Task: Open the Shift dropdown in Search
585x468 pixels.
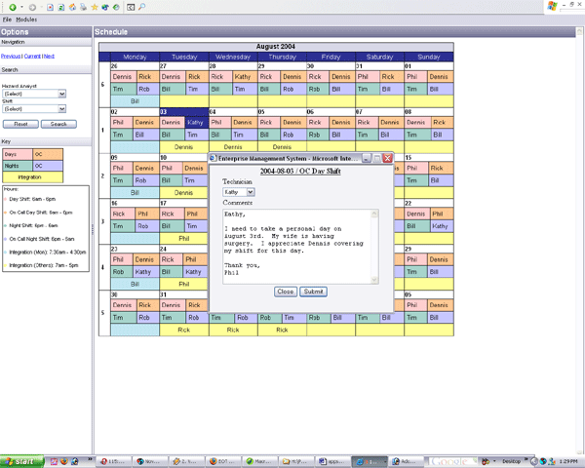Action: coord(61,109)
